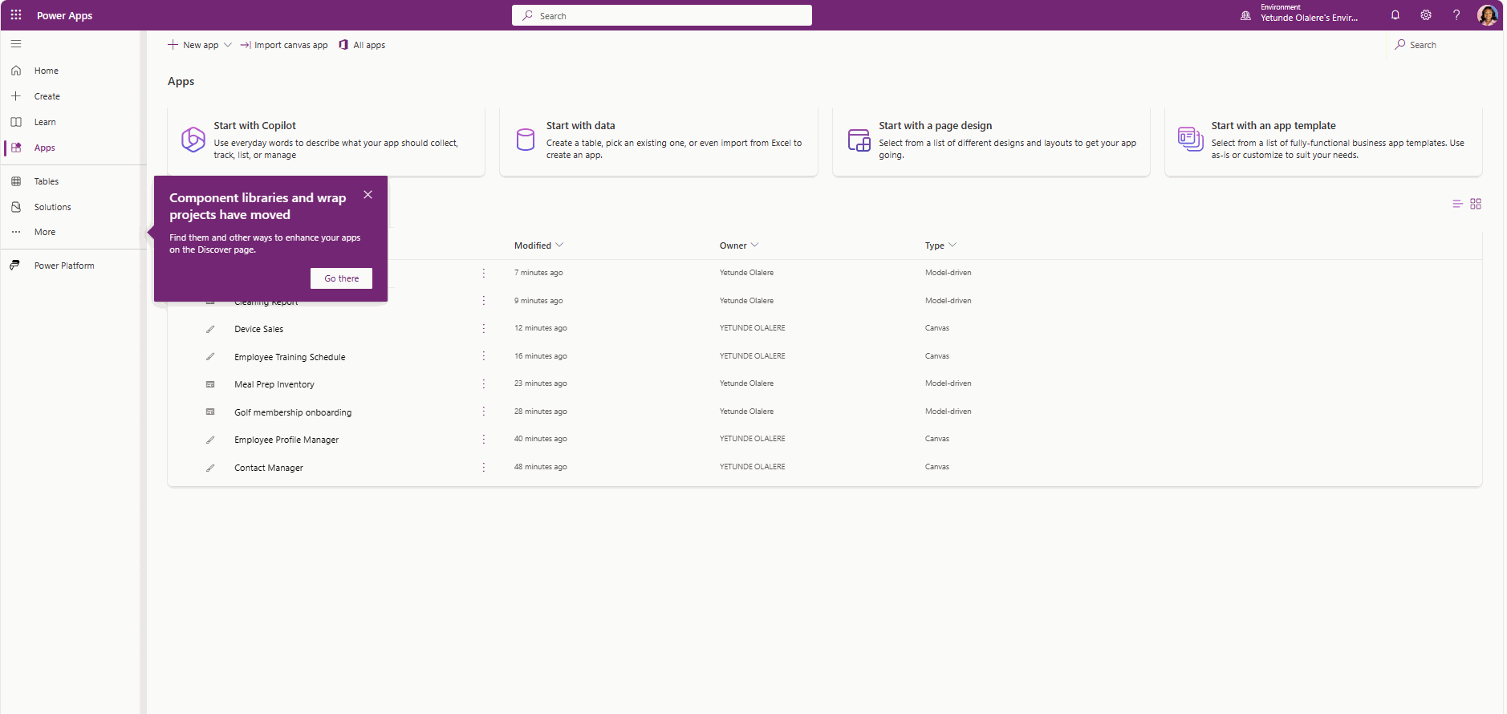Switch to grid view layout icon
The height and width of the screenshot is (714, 1507).
pyautogui.click(x=1476, y=204)
